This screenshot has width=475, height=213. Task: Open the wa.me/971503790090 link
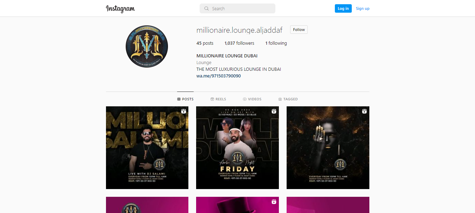[219, 76]
